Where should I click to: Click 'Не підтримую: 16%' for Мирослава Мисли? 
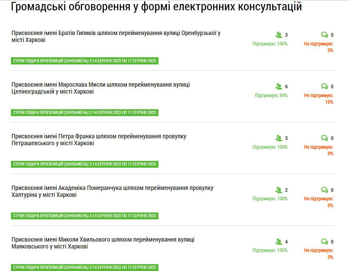point(318,99)
